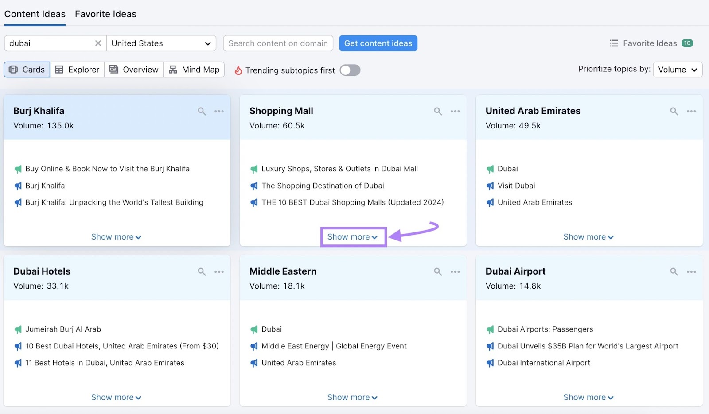Enable Trending subtopics first toggle
Viewport: 709px width, 414px height.
[x=350, y=70]
